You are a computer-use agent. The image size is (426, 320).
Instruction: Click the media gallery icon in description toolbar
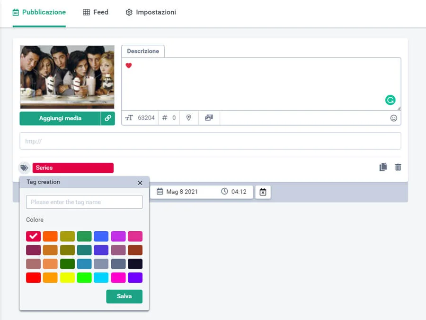point(209,118)
